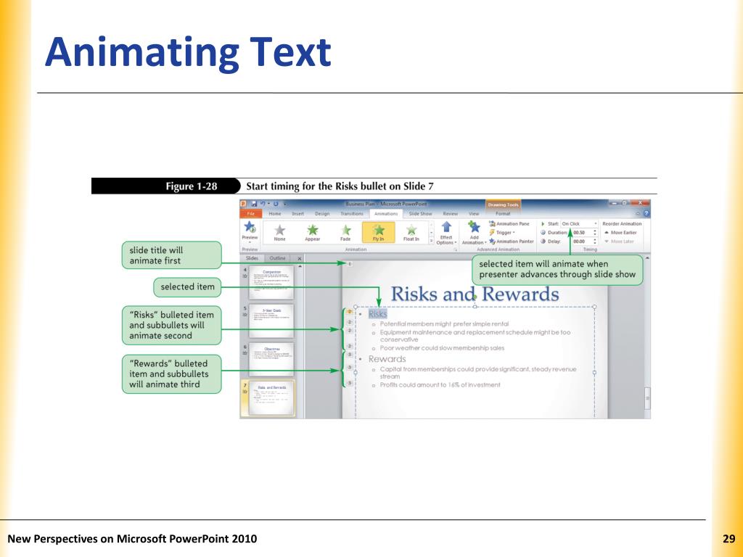Click the Delay spinner arrows

(595, 241)
